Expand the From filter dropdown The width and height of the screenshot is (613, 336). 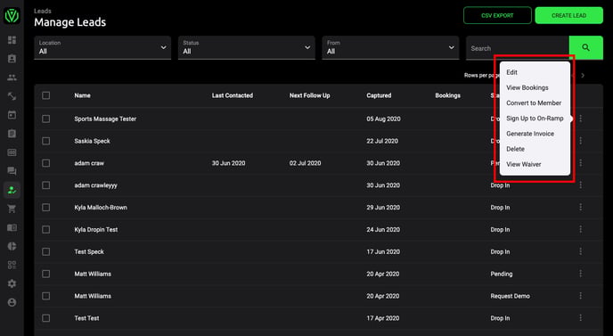click(x=390, y=48)
